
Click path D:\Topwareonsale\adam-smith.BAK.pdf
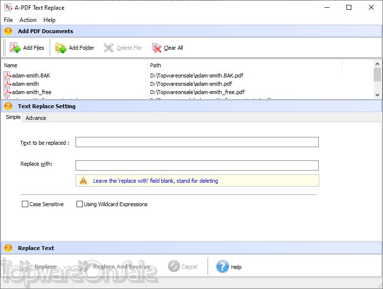196,76
